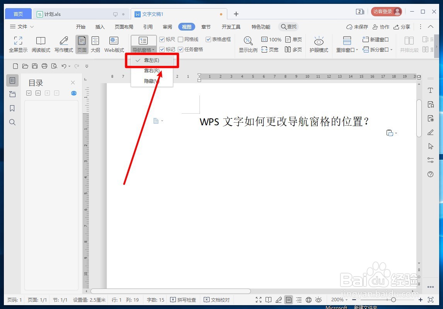This screenshot has width=443, height=309.
Task: Switch to outline view (大纲)
Action: [95, 44]
